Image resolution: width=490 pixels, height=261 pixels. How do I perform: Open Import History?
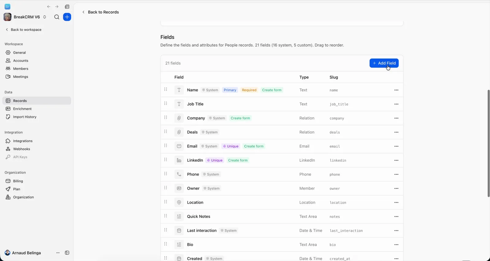(36, 117)
